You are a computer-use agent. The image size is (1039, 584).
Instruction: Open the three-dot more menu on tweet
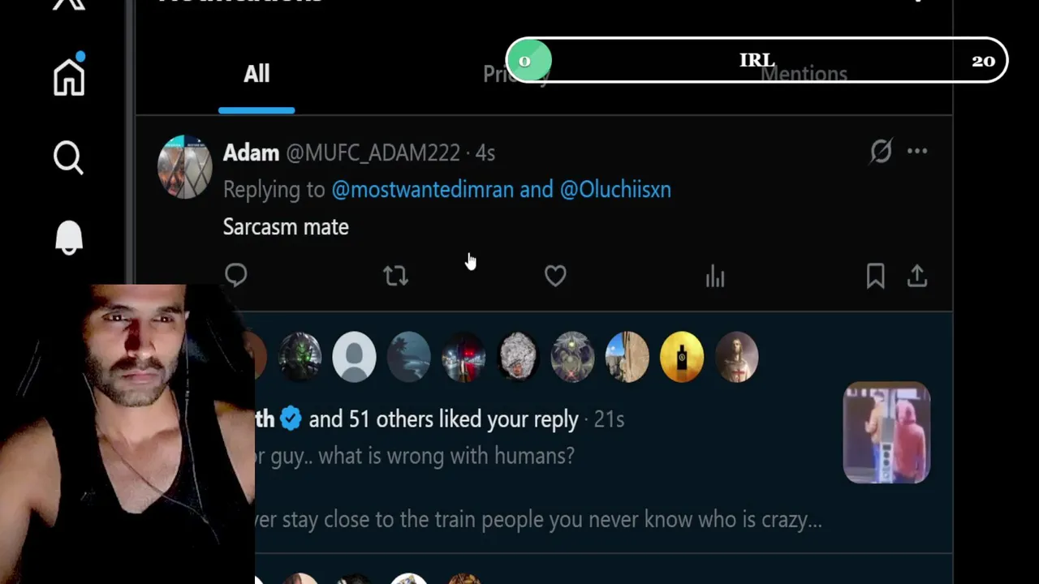(x=917, y=151)
